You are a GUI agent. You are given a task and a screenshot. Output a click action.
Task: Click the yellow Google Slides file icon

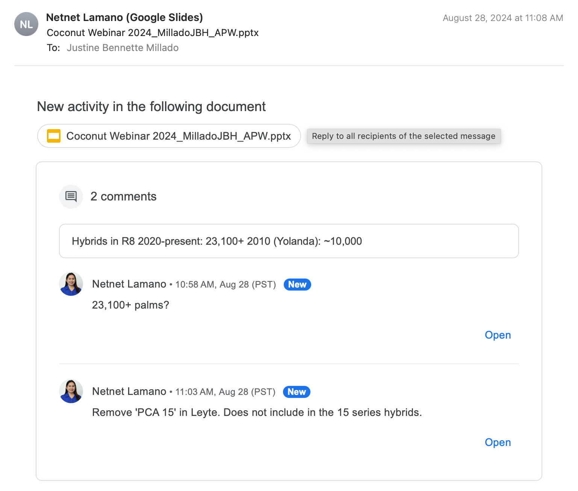click(54, 136)
